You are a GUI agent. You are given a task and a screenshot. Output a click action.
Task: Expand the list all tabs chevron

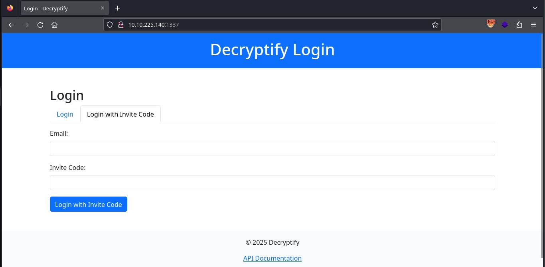(x=535, y=8)
